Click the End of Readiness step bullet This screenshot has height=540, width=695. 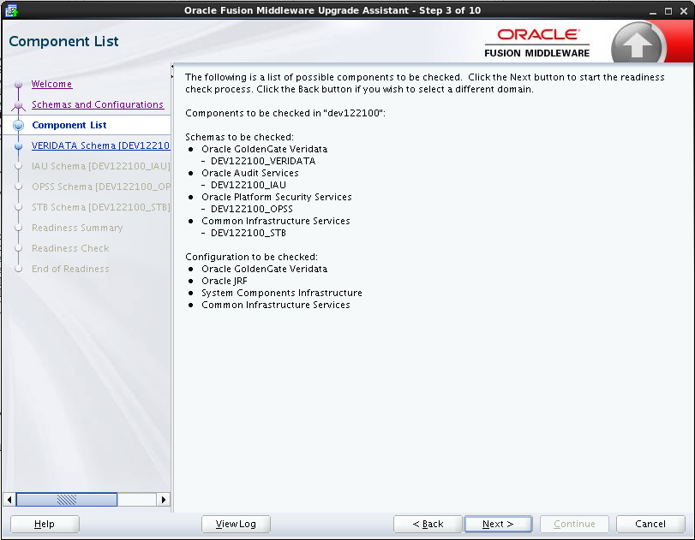click(x=18, y=269)
